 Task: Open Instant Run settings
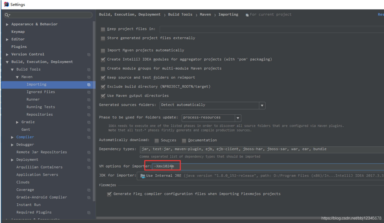pos(28,205)
